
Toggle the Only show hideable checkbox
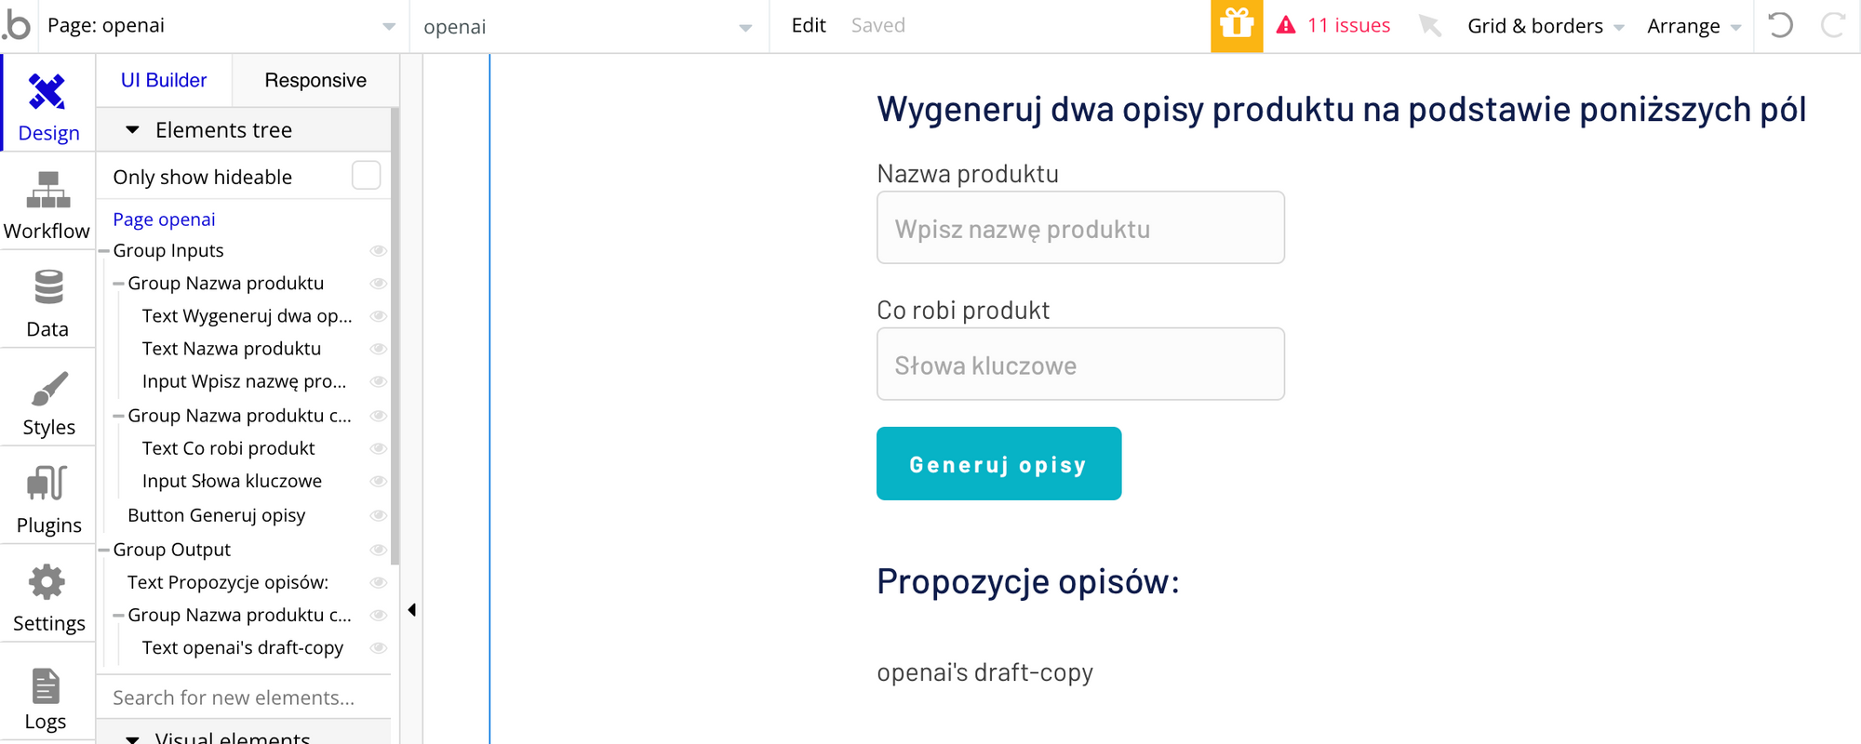pos(366,176)
